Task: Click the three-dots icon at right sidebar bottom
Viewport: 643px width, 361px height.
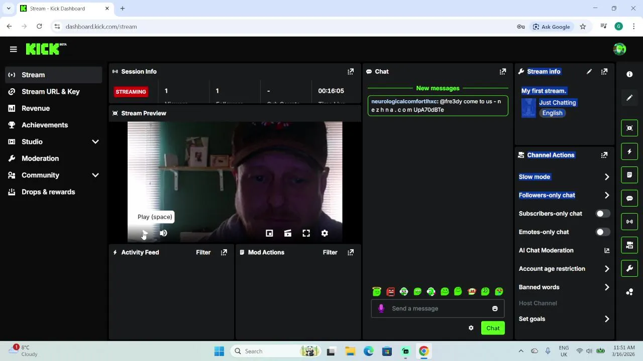Action: click(x=629, y=292)
